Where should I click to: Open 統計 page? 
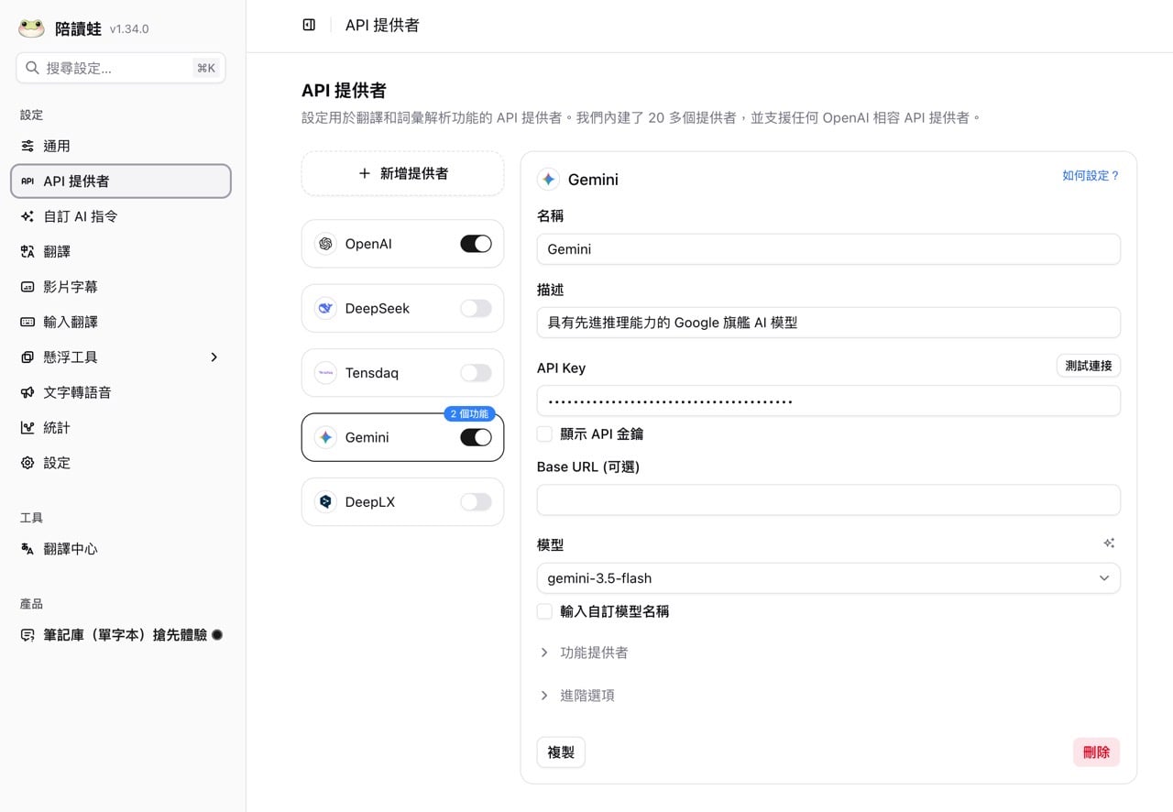[121, 427]
